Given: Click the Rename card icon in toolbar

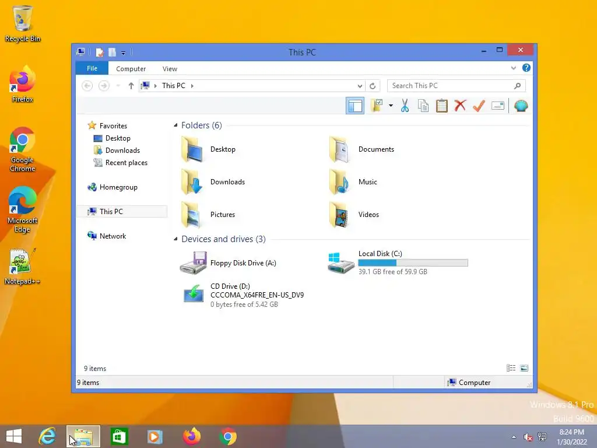Looking at the screenshot, I should click(498, 106).
